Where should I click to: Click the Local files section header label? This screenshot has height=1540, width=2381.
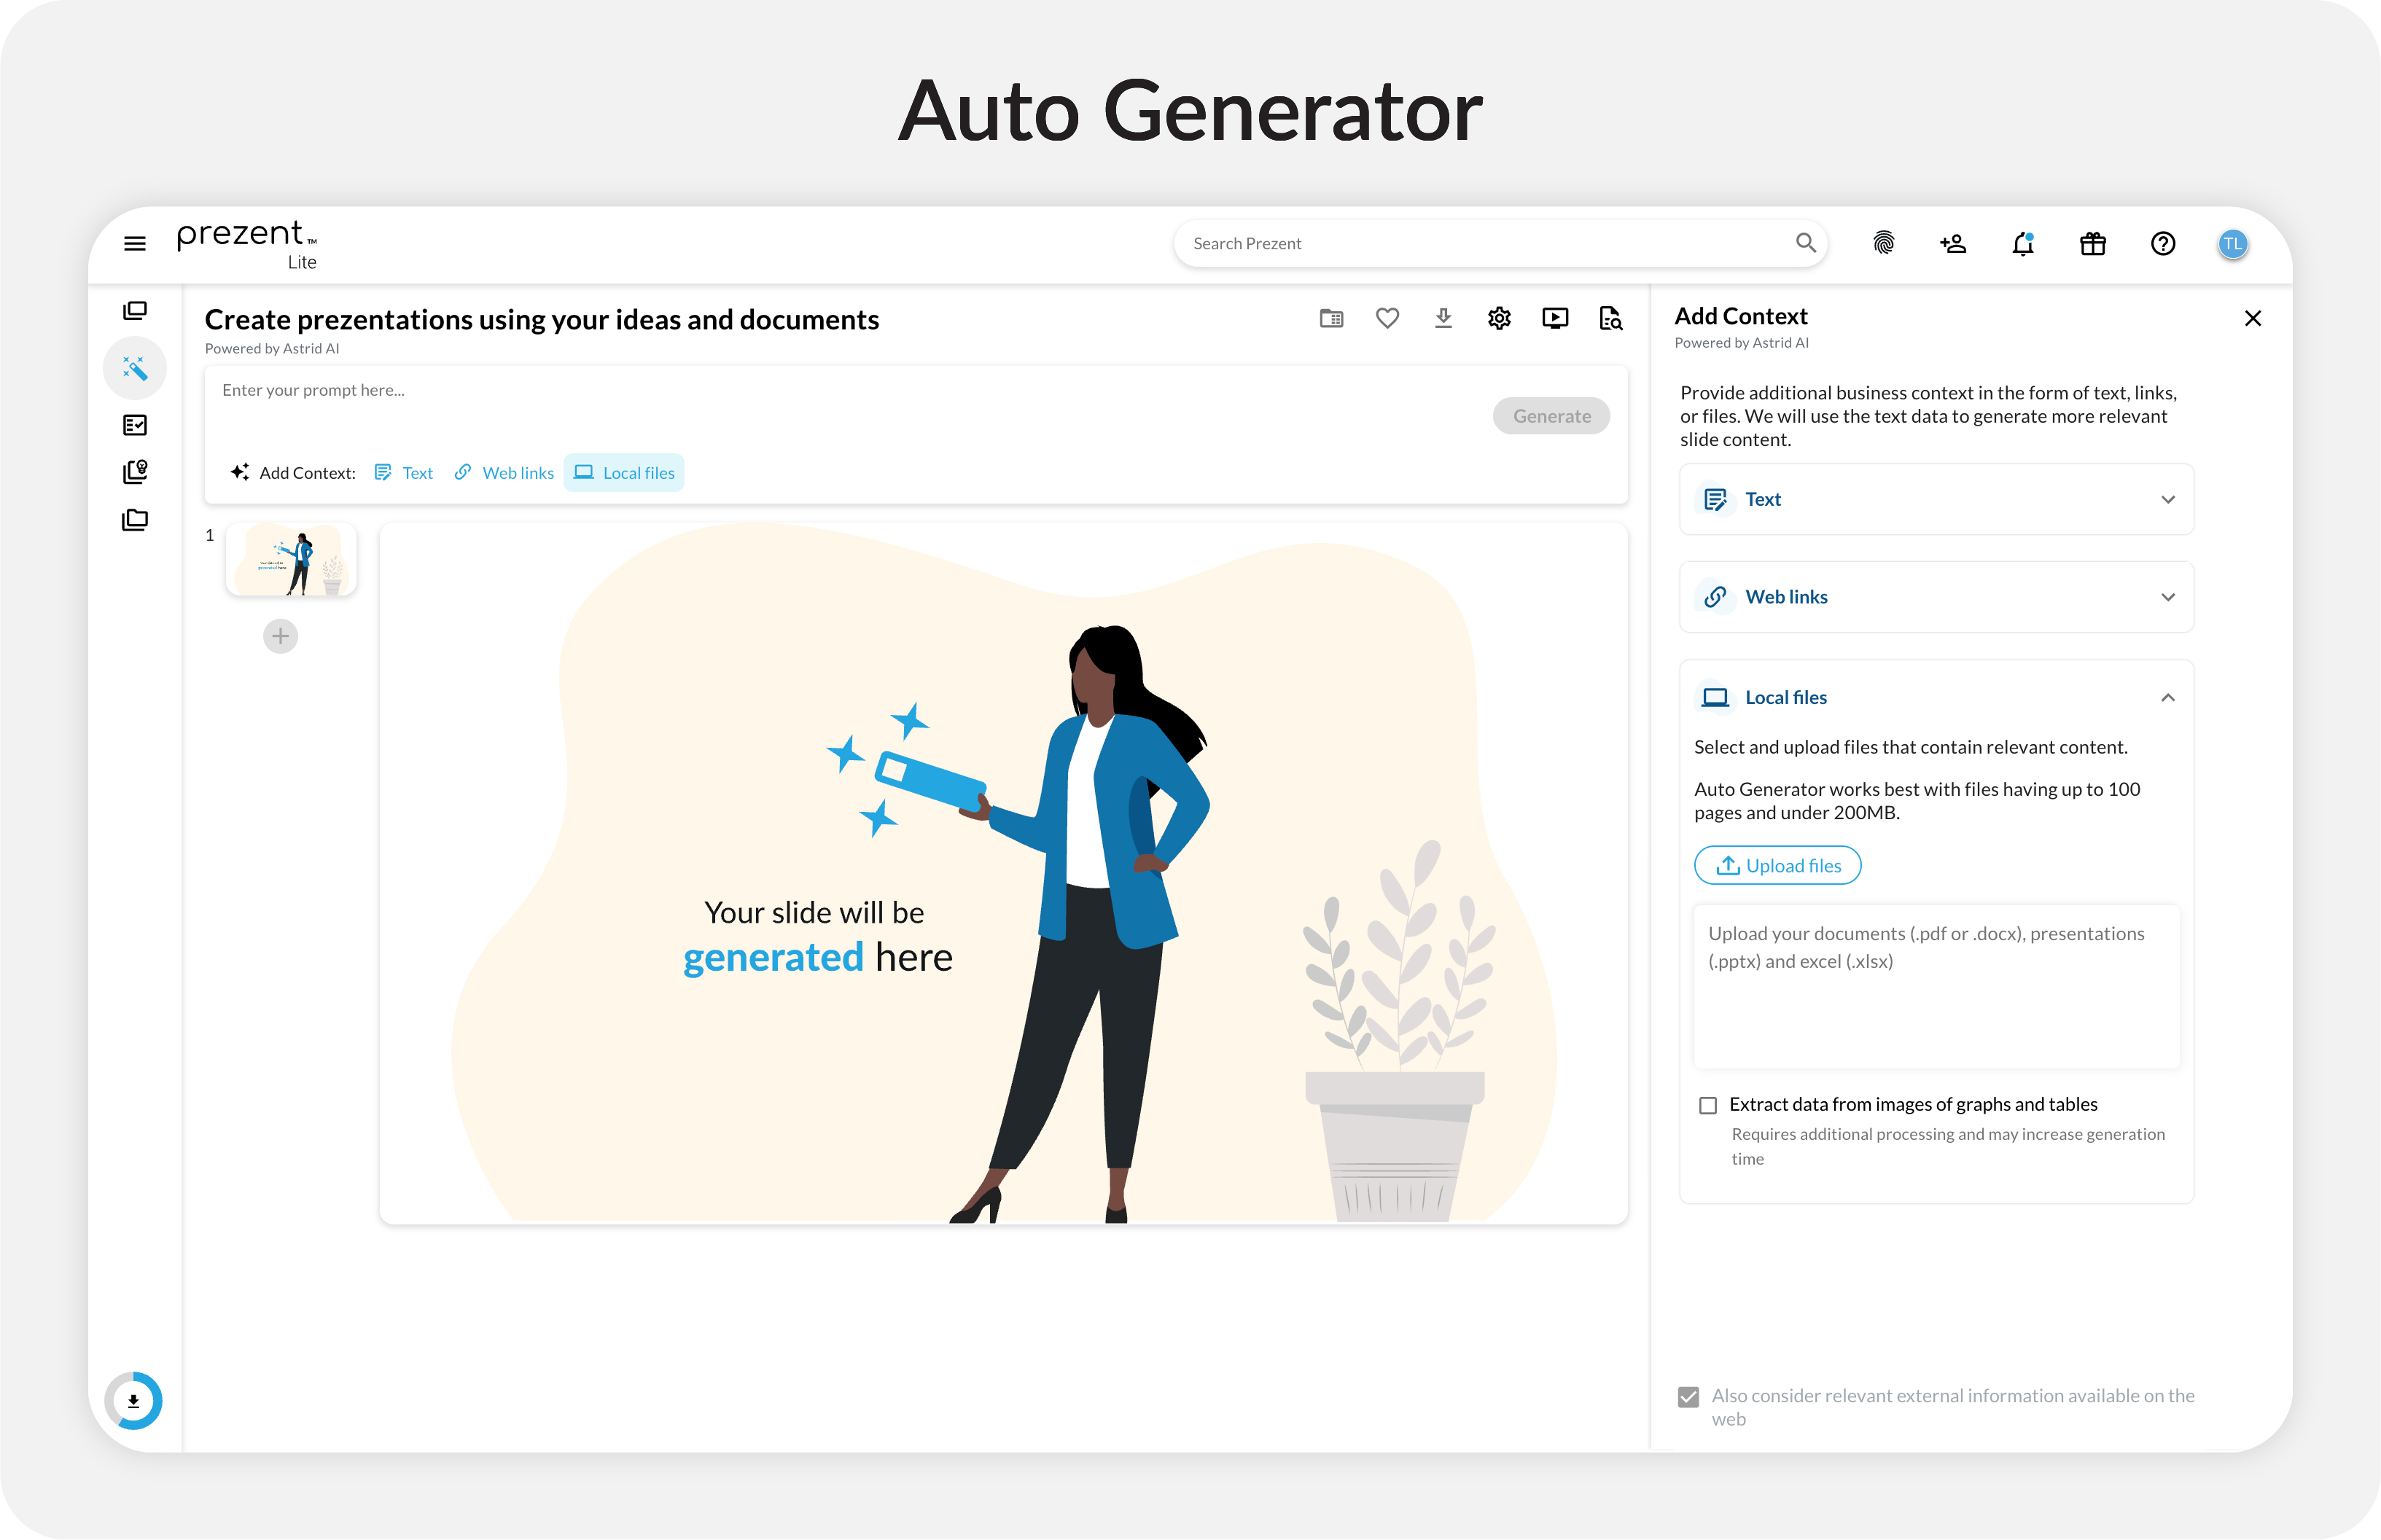(x=1786, y=697)
